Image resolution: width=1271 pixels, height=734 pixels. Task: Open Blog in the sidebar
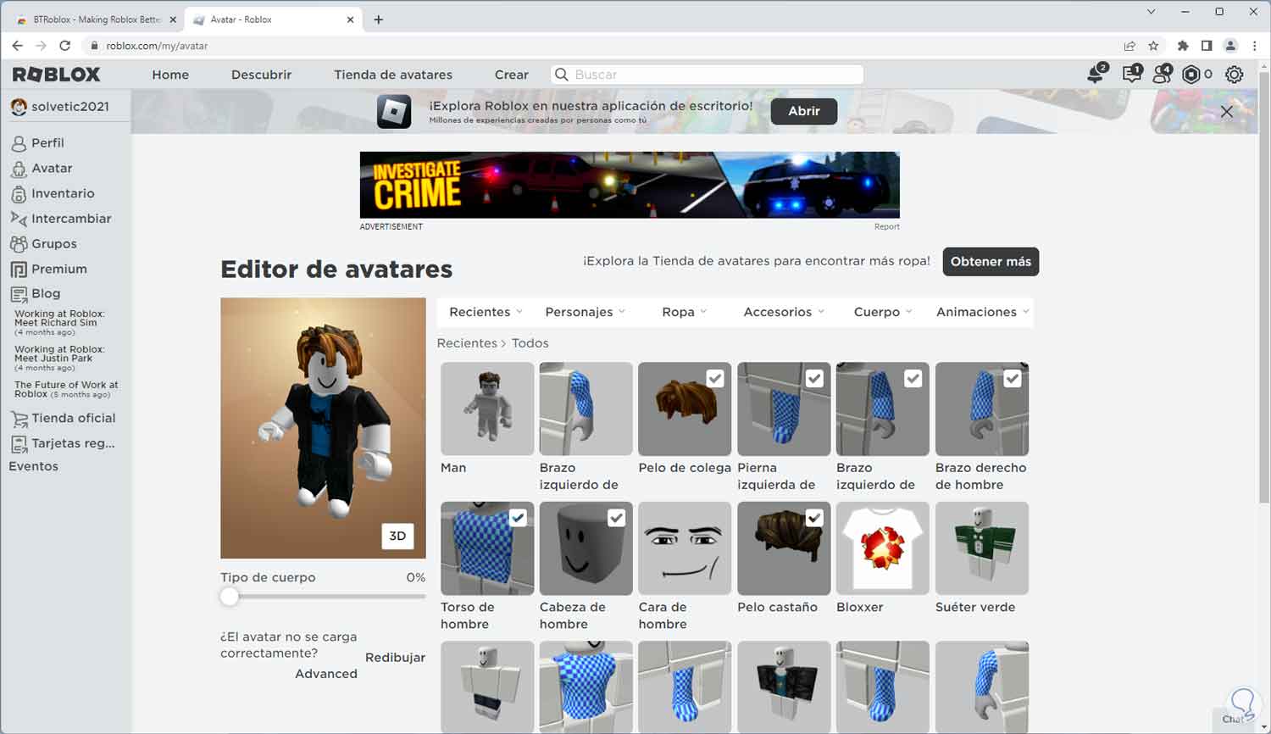pyautogui.click(x=46, y=294)
